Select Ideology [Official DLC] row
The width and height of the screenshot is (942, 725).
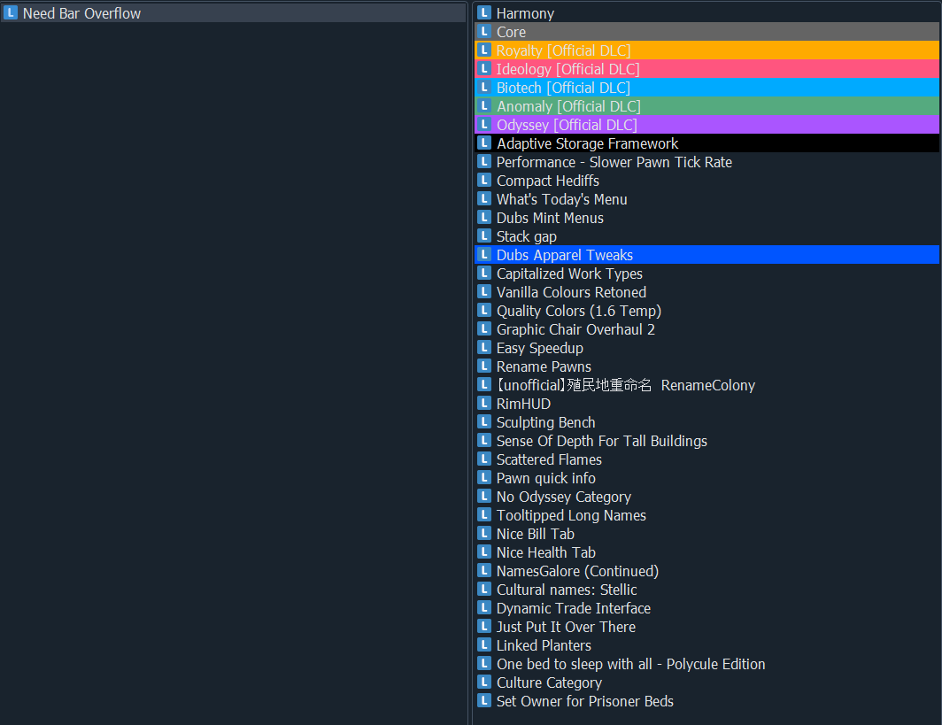tap(707, 69)
